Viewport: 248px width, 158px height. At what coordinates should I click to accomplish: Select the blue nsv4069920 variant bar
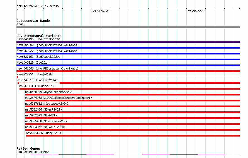128,54
